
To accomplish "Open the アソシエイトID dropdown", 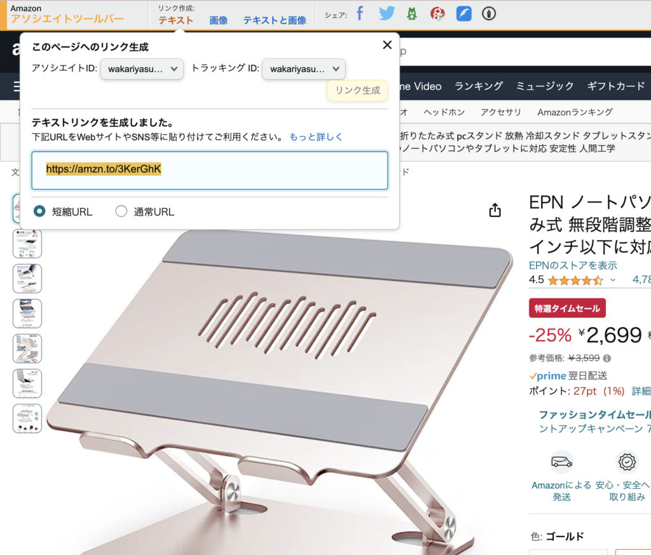I will point(142,69).
